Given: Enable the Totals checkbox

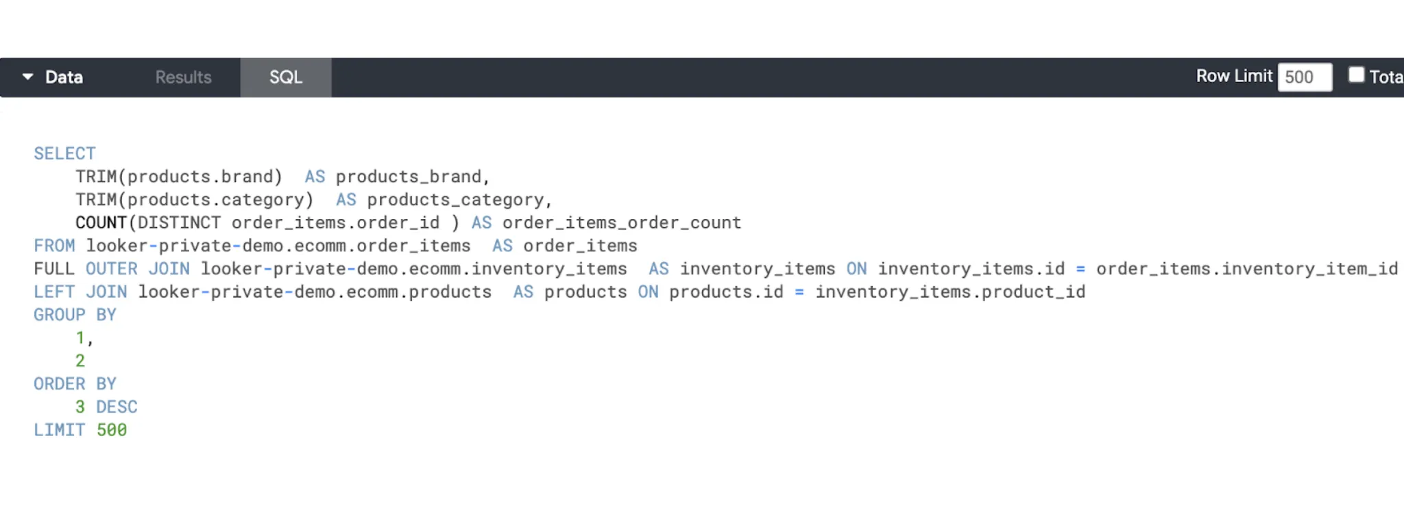Looking at the screenshot, I should click(x=1356, y=75).
